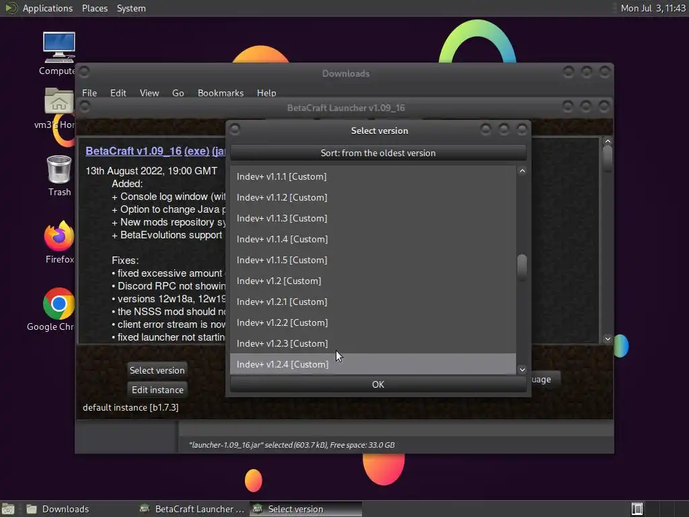Open the (exe) download link

tap(196, 151)
